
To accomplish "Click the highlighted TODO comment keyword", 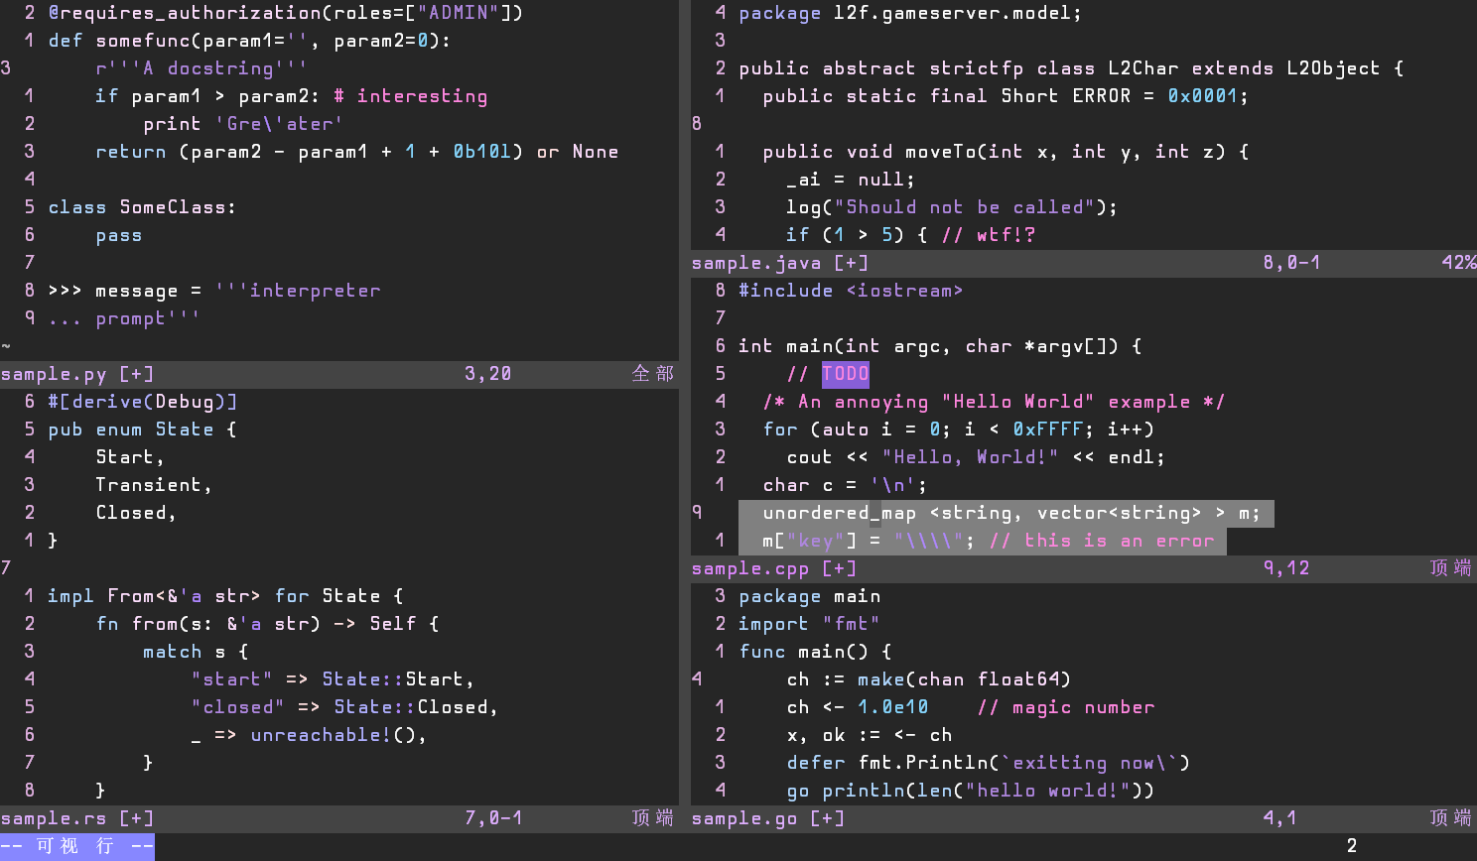I will [x=846, y=374].
